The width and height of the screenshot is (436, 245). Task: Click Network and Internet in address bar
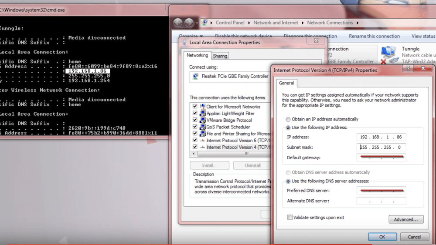(x=276, y=23)
